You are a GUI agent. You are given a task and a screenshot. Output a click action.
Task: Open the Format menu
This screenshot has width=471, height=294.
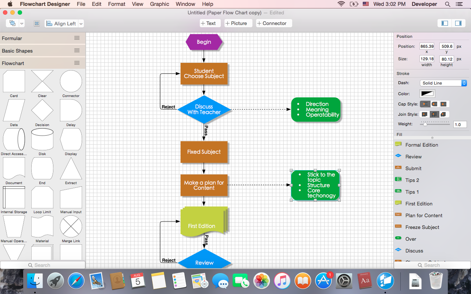117,4
